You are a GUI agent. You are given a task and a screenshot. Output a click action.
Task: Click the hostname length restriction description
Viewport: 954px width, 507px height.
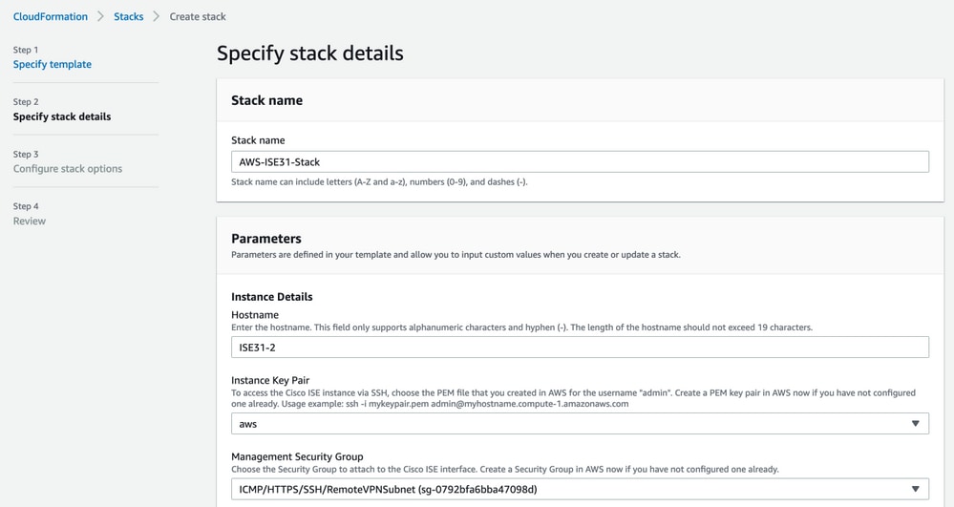(521, 327)
